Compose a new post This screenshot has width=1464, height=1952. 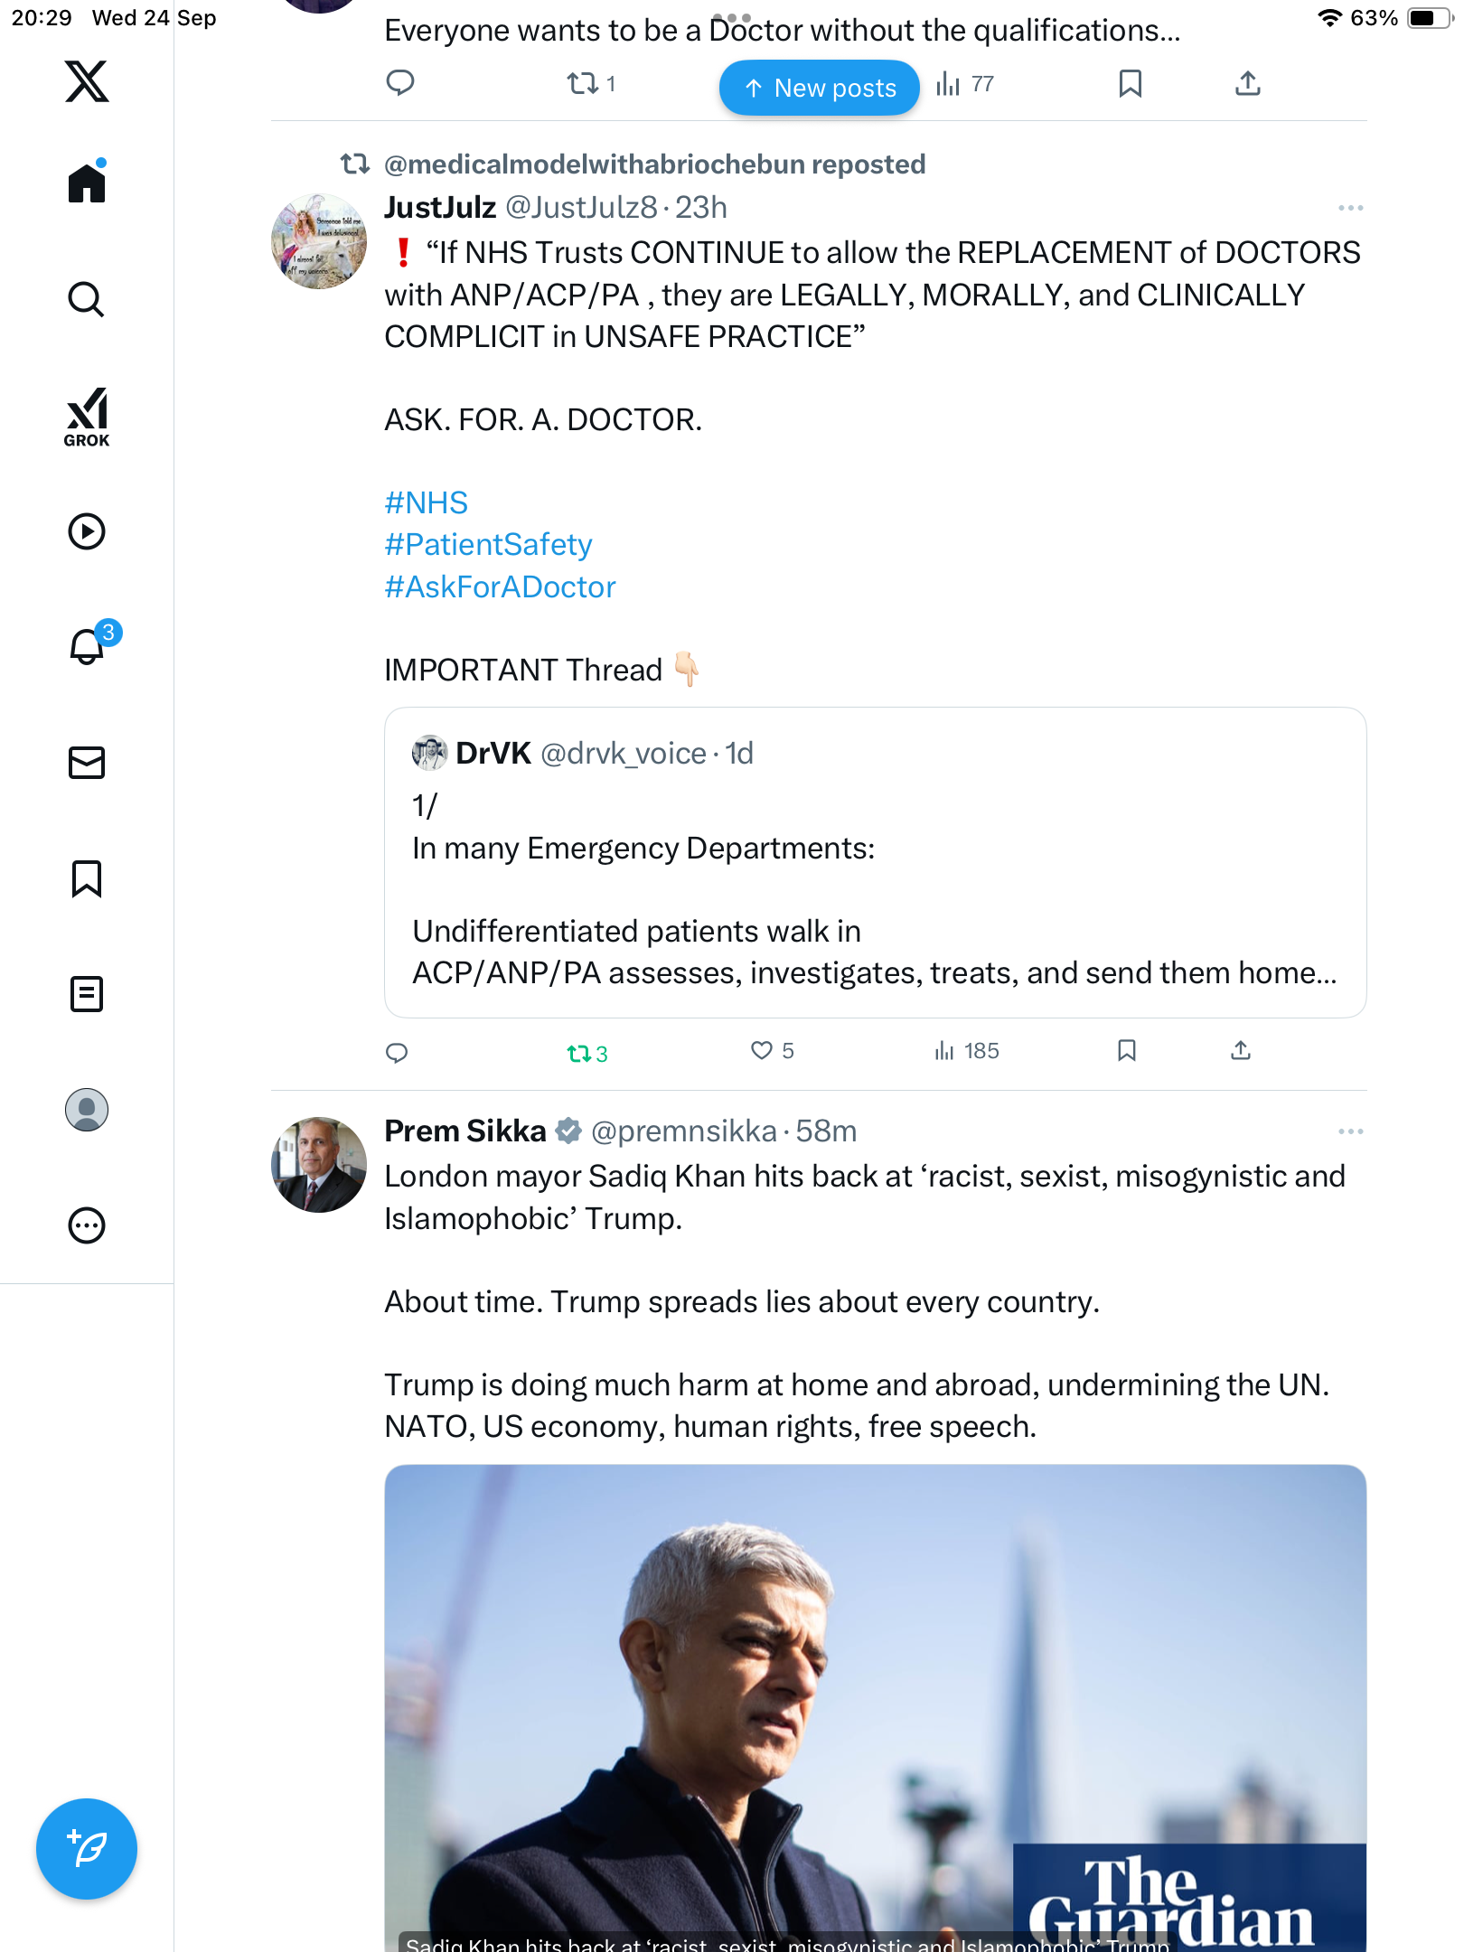pos(87,1848)
